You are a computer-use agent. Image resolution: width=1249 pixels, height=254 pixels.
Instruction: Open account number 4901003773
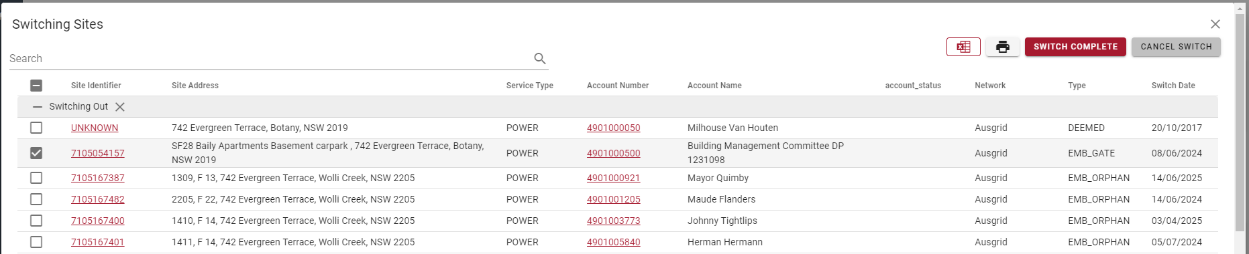pyautogui.click(x=614, y=221)
